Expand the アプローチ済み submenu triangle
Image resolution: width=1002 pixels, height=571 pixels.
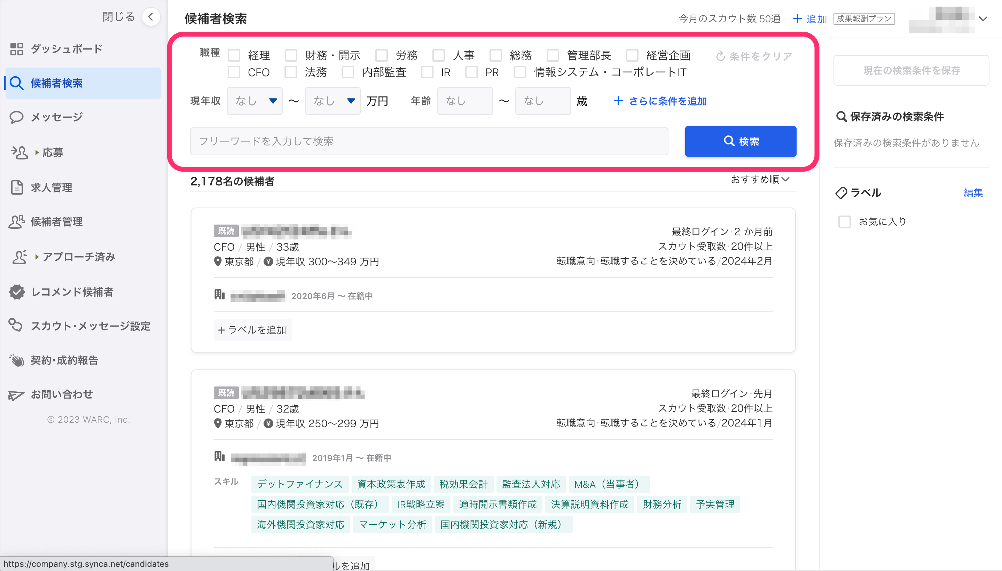tap(37, 257)
